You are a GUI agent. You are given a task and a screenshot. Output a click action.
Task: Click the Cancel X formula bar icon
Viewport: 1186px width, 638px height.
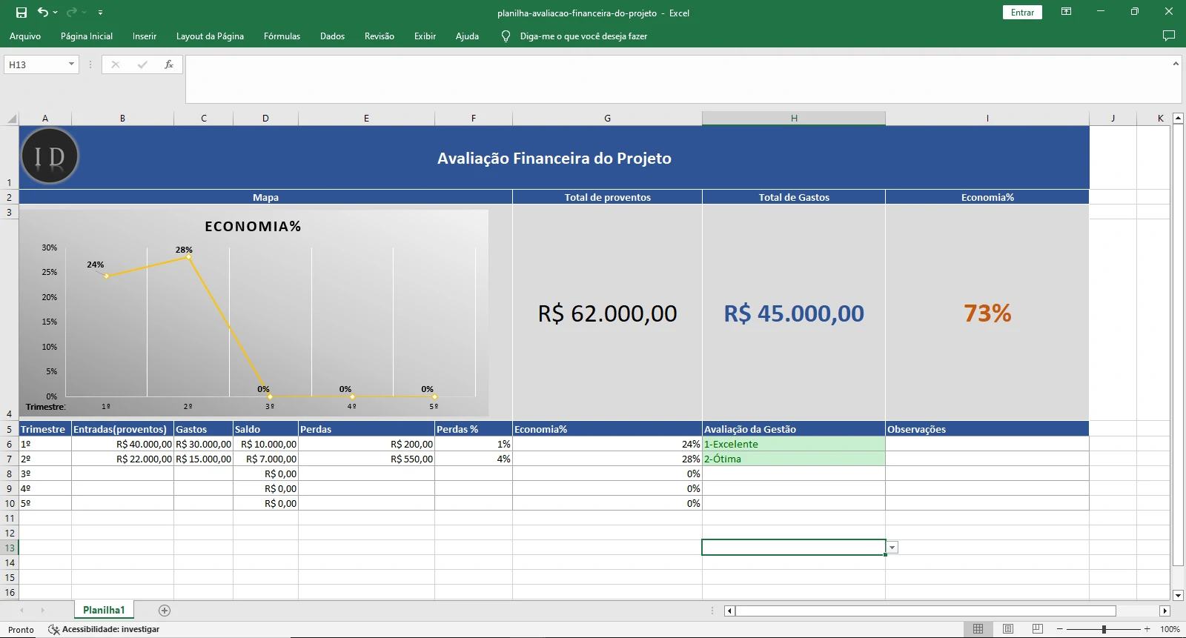click(x=116, y=64)
